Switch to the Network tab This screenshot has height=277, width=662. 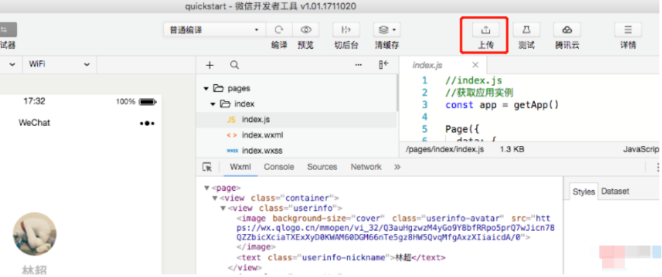pos(366,167)
